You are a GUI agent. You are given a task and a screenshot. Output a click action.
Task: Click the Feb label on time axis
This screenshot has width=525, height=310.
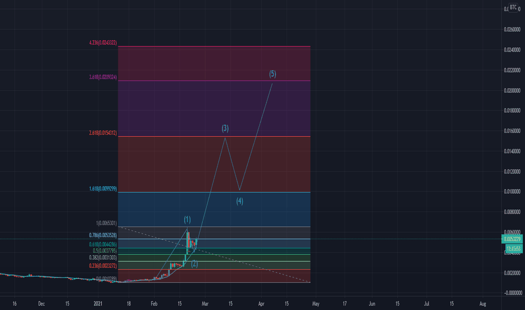[x=154, y=304]
